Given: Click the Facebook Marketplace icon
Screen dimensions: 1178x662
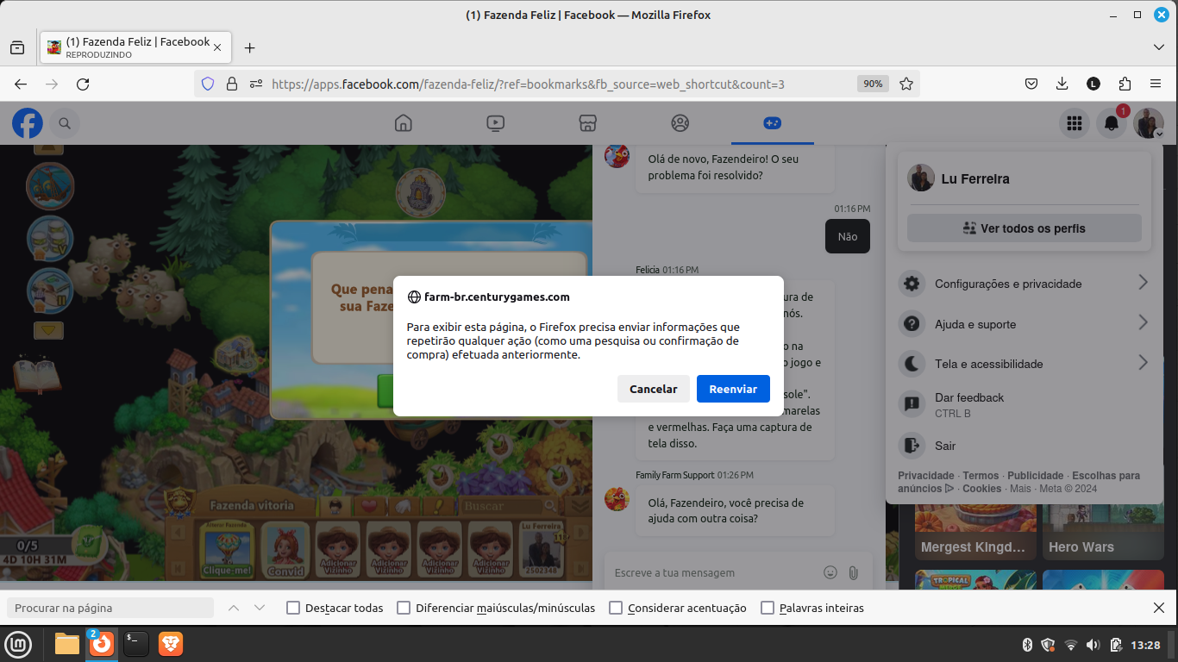Looking at the screenshot, I should click(x=588, y=123).
